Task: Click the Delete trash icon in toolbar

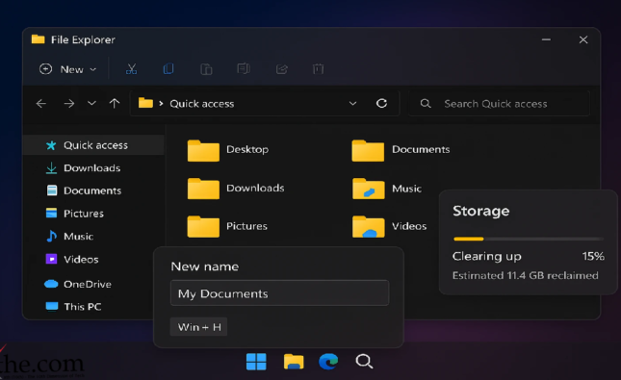Action: pos(318,69)
